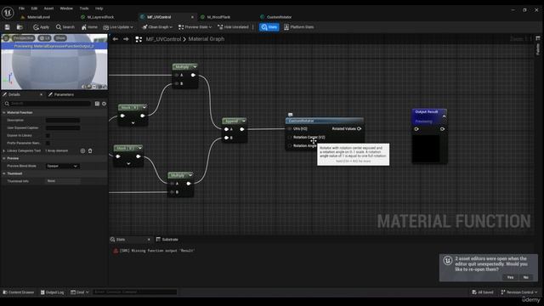Open Details panel settings gear
544x306 pixels.
pyautogui.click(x=104, y=104)
